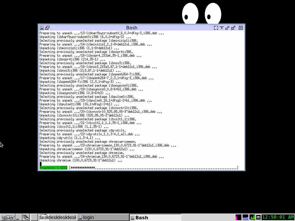Click 'Selecting previously unselected package libnss3:i386.' line
The height and width of the screenshot is (221, 295).
85,63
